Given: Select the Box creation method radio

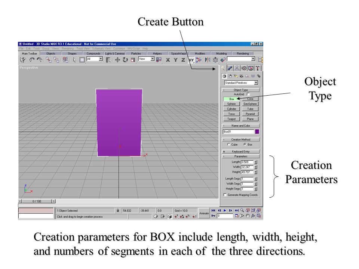Looking at the screenshot, I should 245,145.
